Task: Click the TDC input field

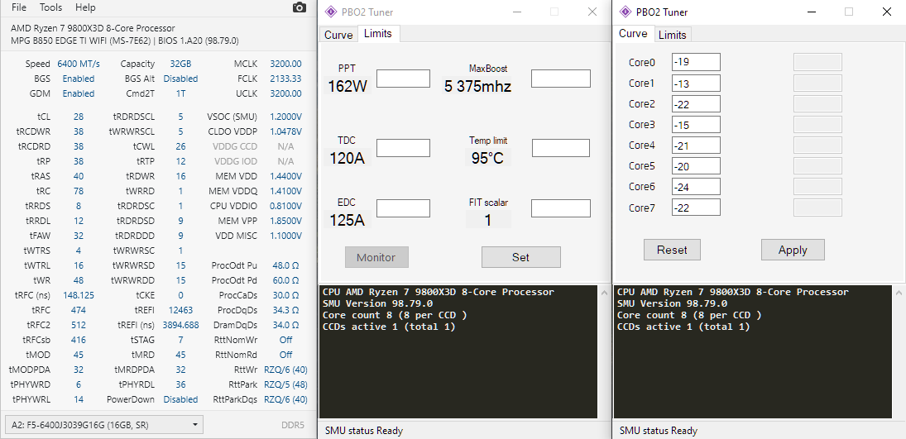Action: (403, 148)
